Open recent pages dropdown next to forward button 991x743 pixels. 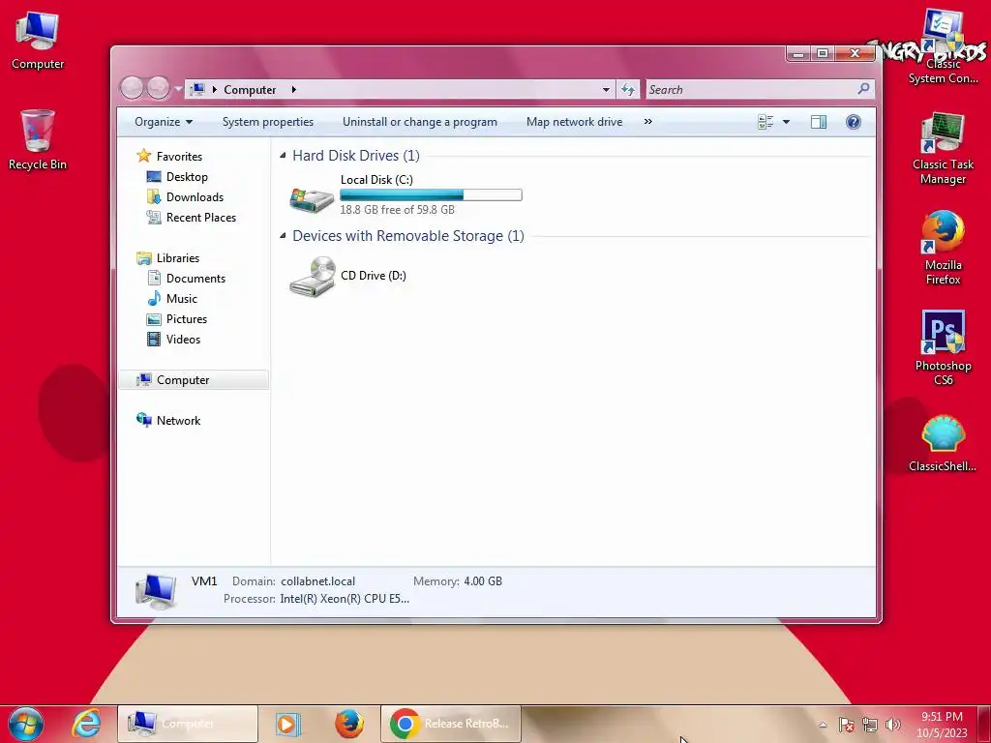[178, 89]
